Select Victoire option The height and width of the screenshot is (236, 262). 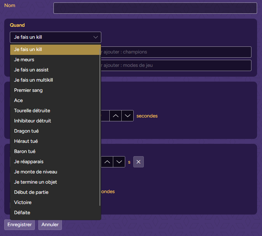click(x=55, y=202)
